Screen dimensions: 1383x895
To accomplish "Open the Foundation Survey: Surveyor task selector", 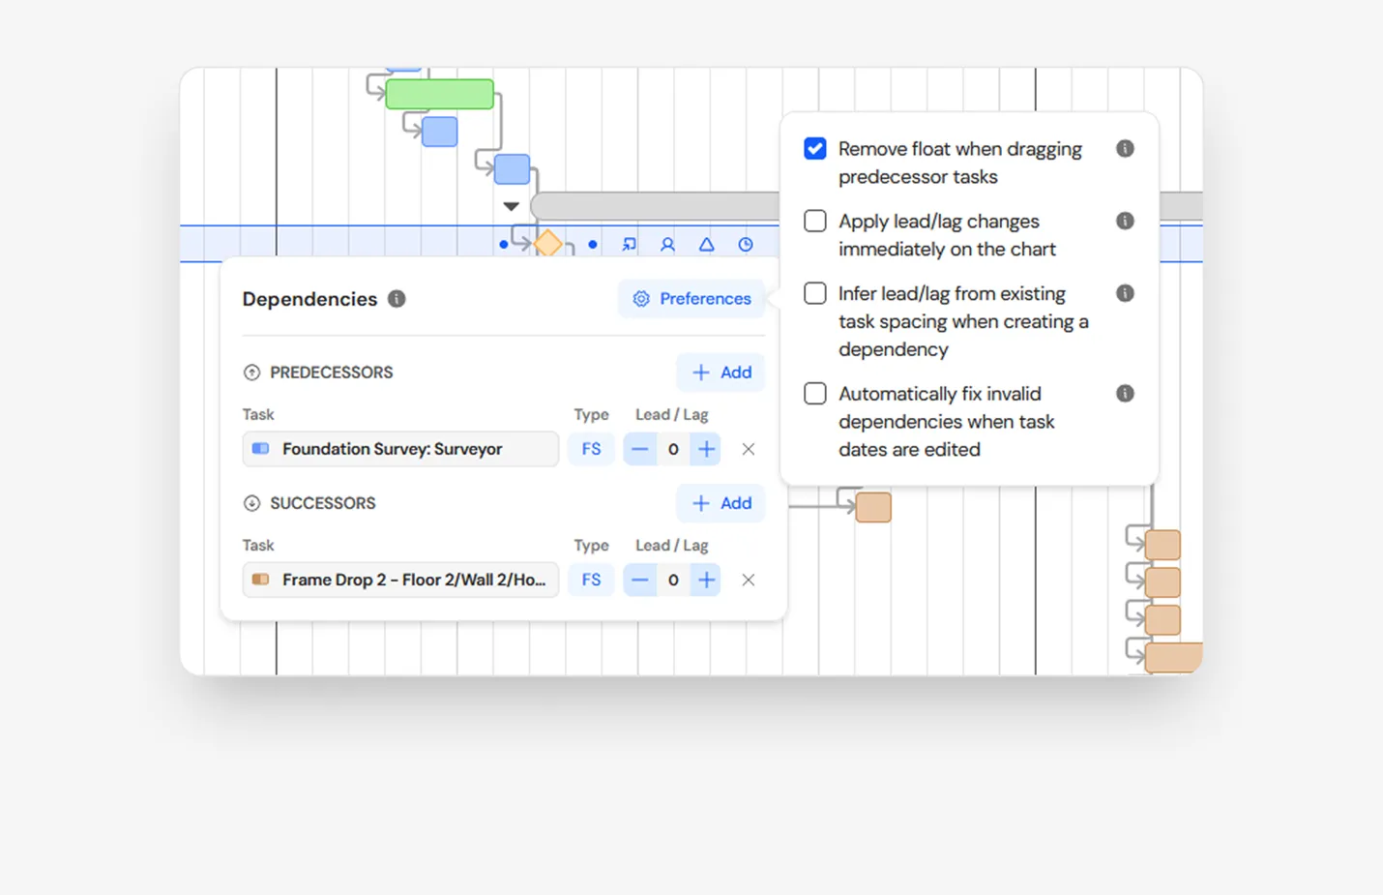I will [400, 449].
